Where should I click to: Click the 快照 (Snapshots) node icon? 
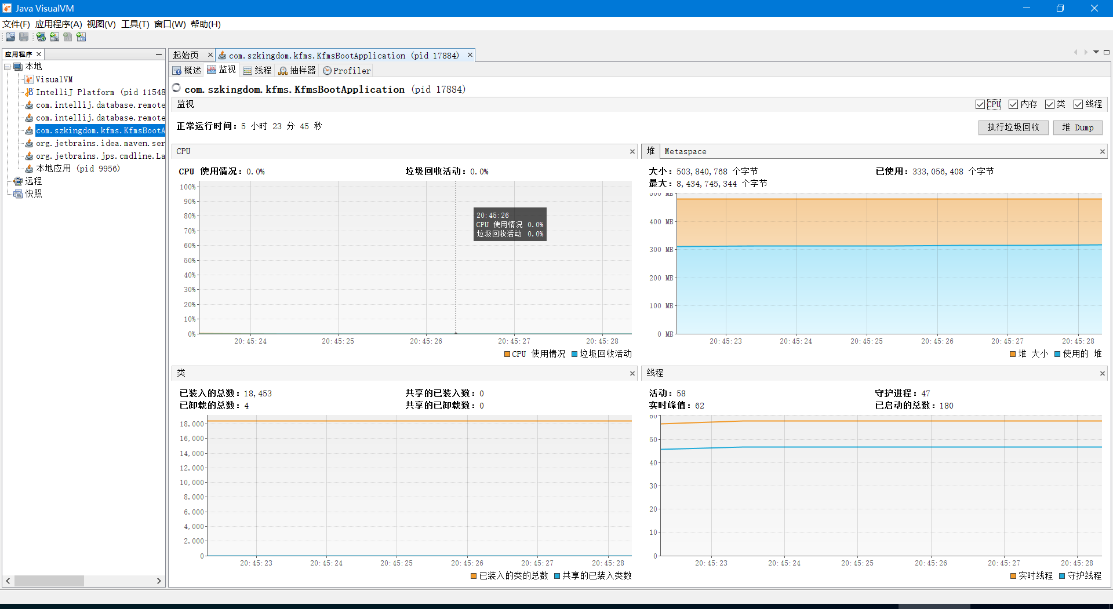click(18, 194)
